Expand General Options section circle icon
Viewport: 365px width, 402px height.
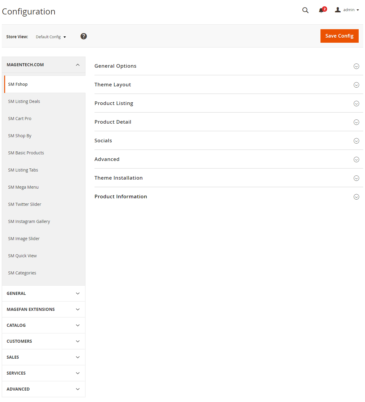356,66
